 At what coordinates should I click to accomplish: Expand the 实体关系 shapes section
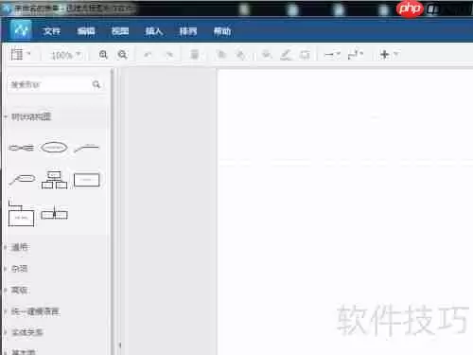[27, 332]
